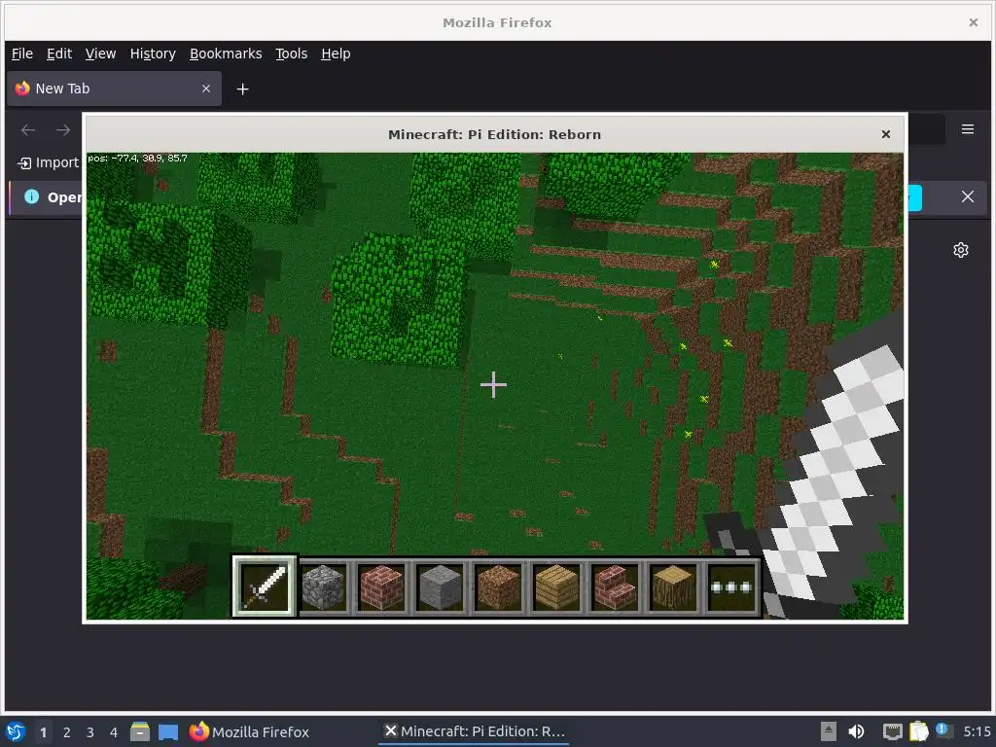Open the Edit menu in Firefox

[x=59, y=53]
